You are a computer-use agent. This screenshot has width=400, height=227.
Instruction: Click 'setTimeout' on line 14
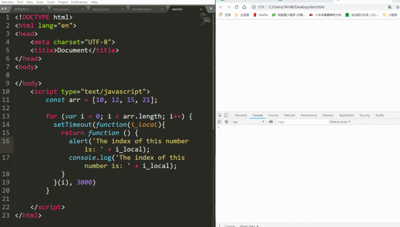[72, 124]
